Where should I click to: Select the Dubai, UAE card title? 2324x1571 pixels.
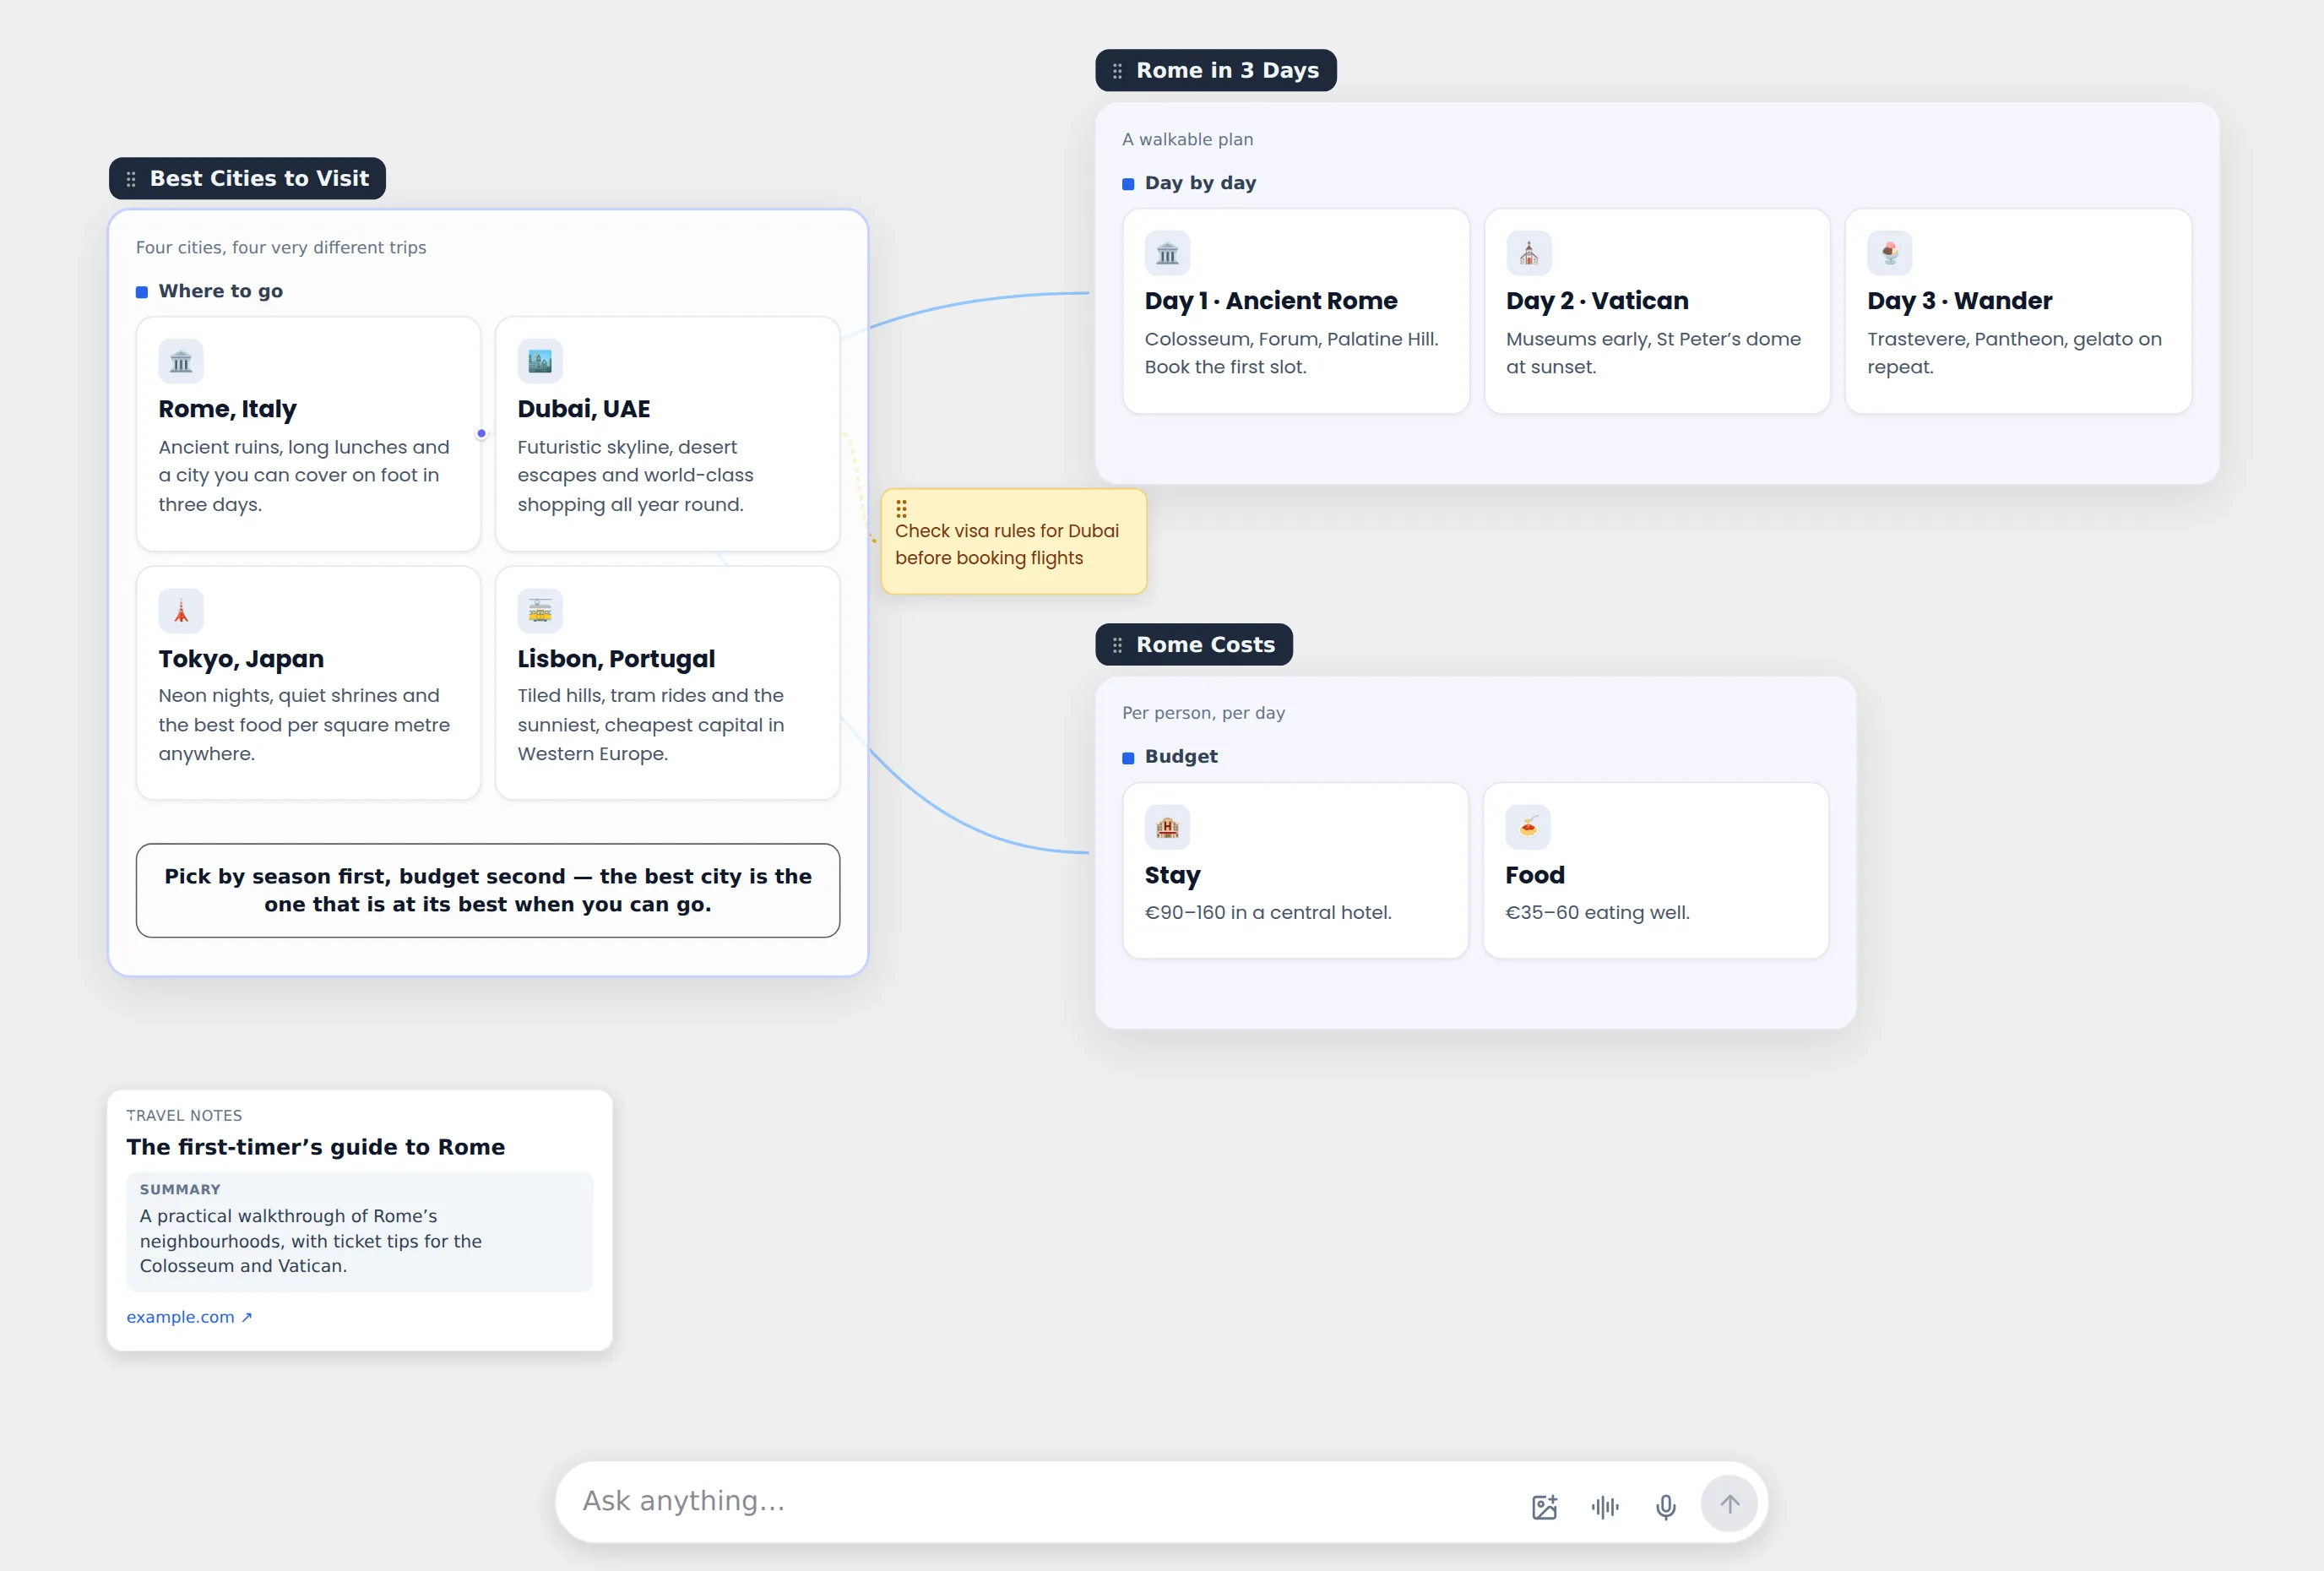[x=584, y=409]
